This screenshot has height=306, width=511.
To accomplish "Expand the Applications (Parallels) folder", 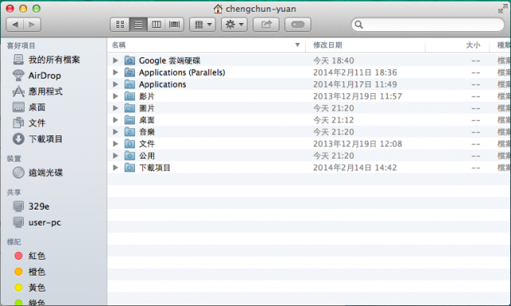I will 115,73.
